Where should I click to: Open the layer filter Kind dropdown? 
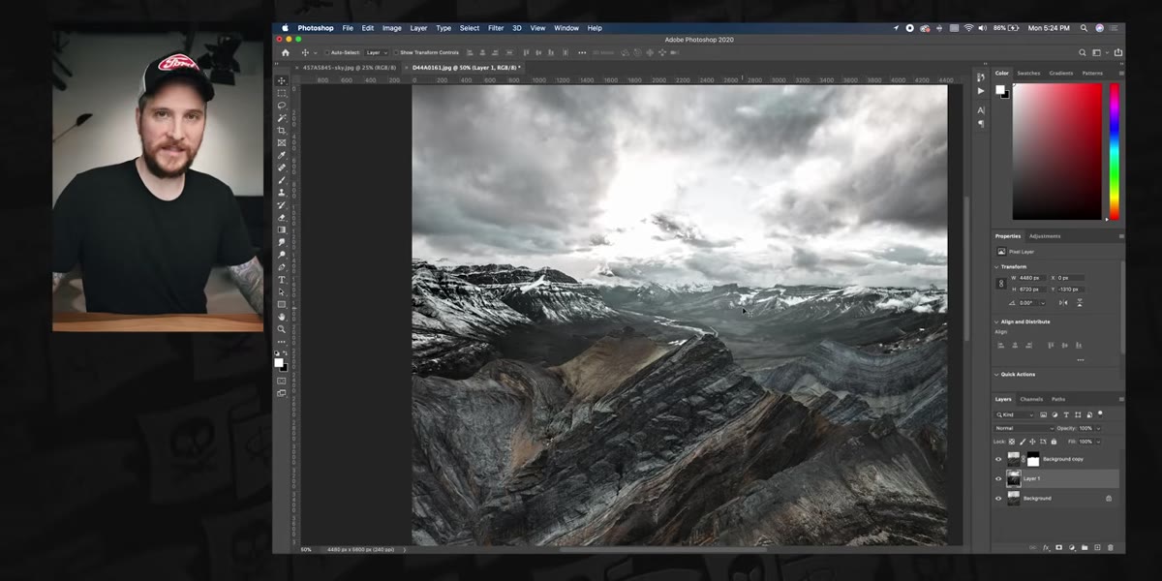pos(1014,414)
